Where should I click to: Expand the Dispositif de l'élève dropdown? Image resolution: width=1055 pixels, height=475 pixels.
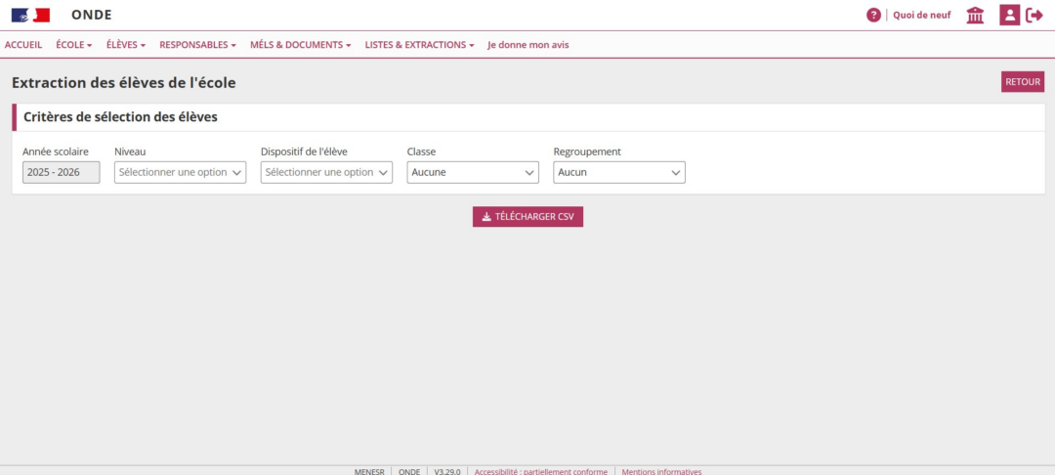[326, 172]
